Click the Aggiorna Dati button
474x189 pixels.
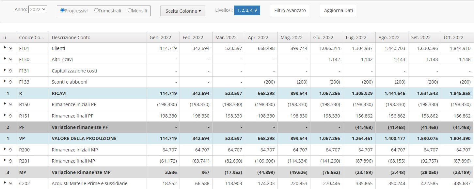[338, 10]
